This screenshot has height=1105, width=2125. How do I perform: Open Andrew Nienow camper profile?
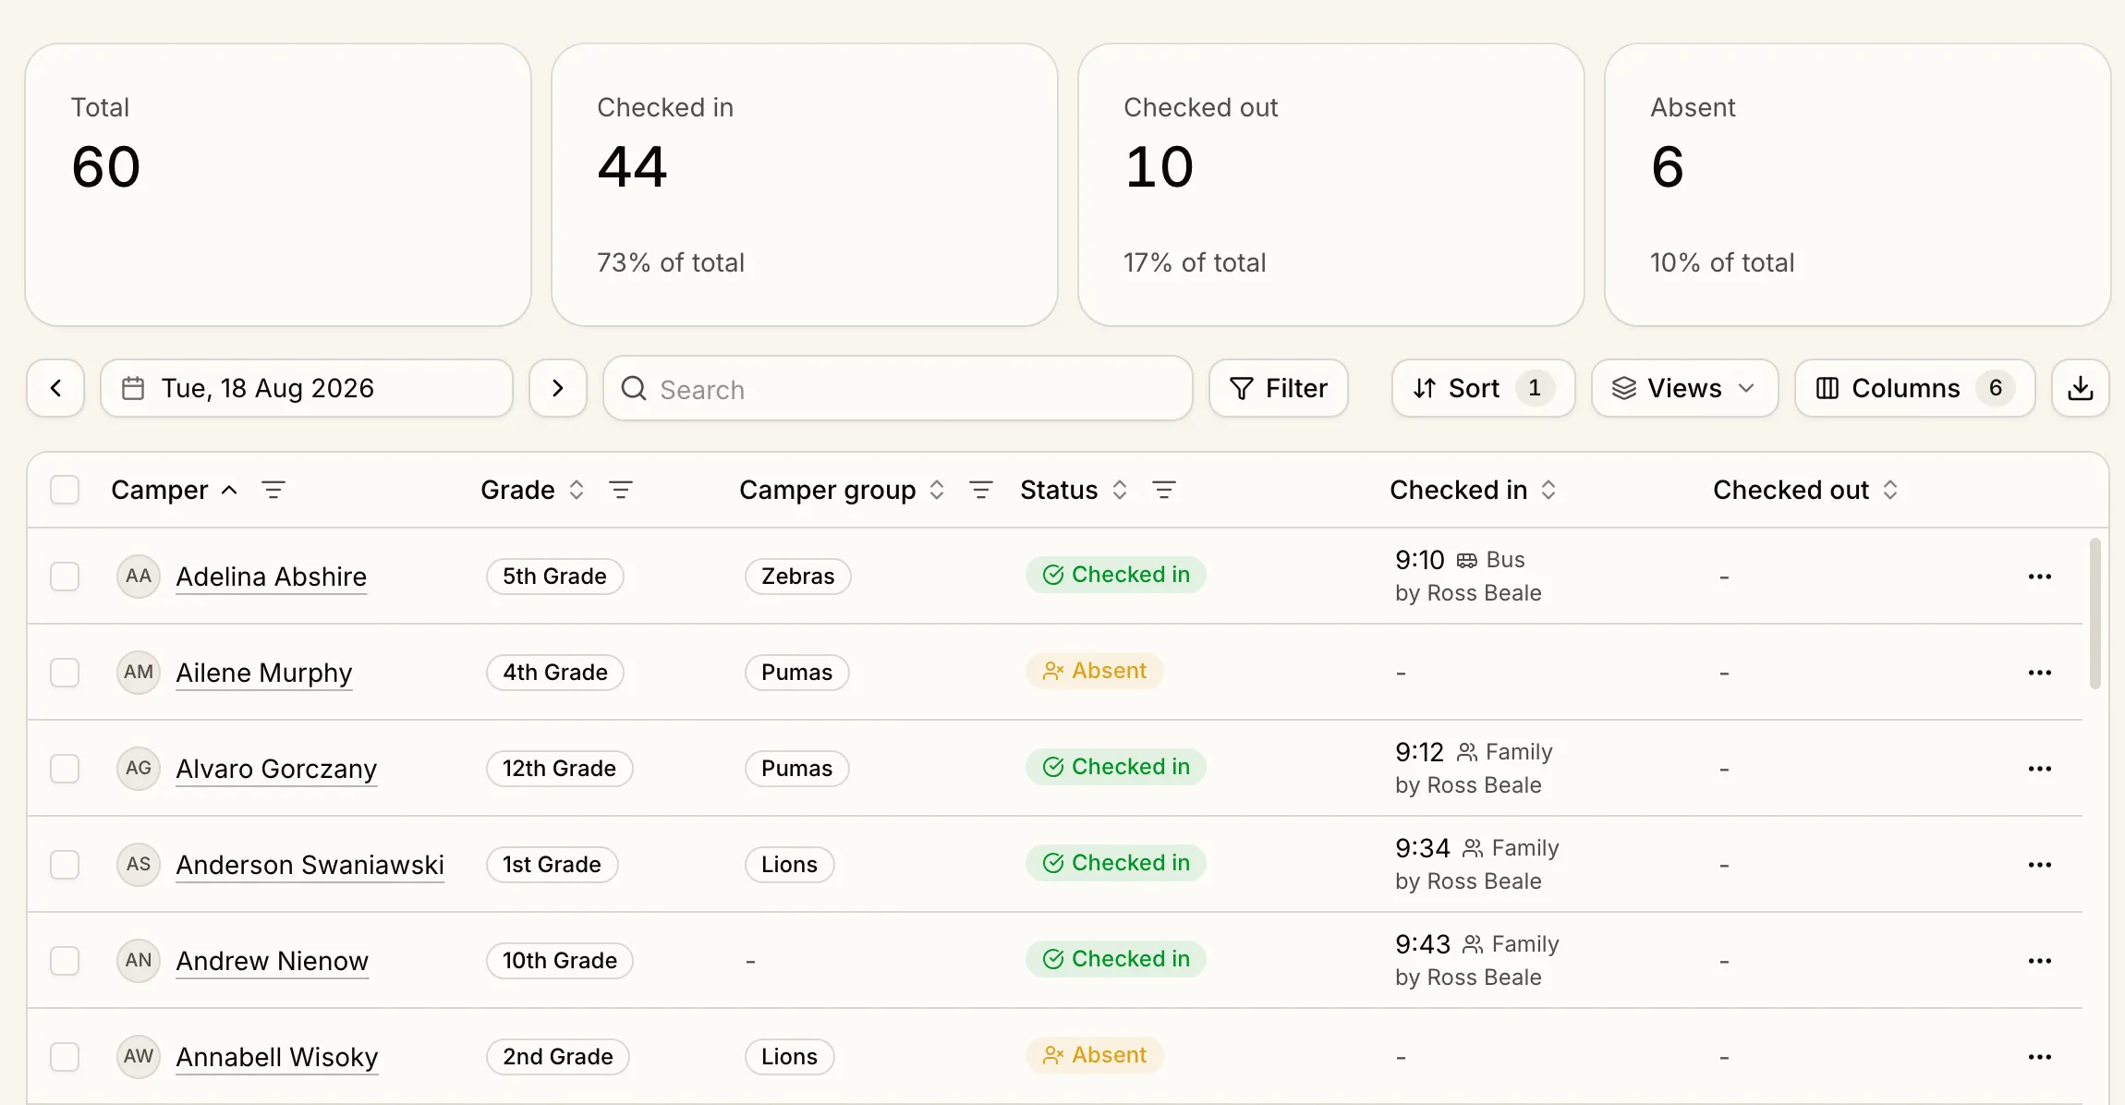(x=272, y=961)
